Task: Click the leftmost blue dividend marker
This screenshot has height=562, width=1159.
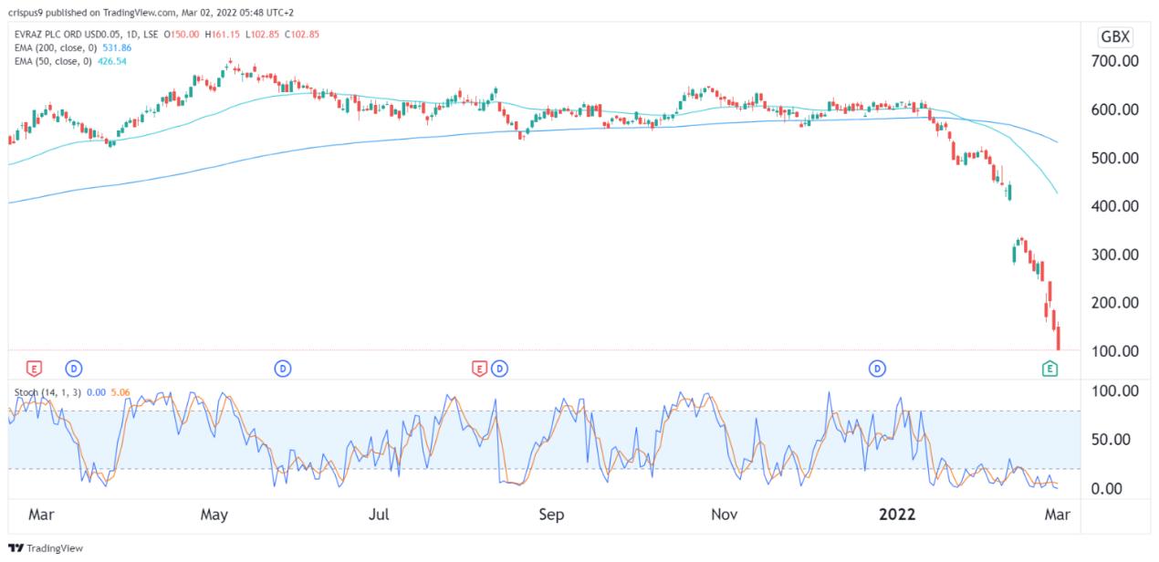Action: coord(73,369)
